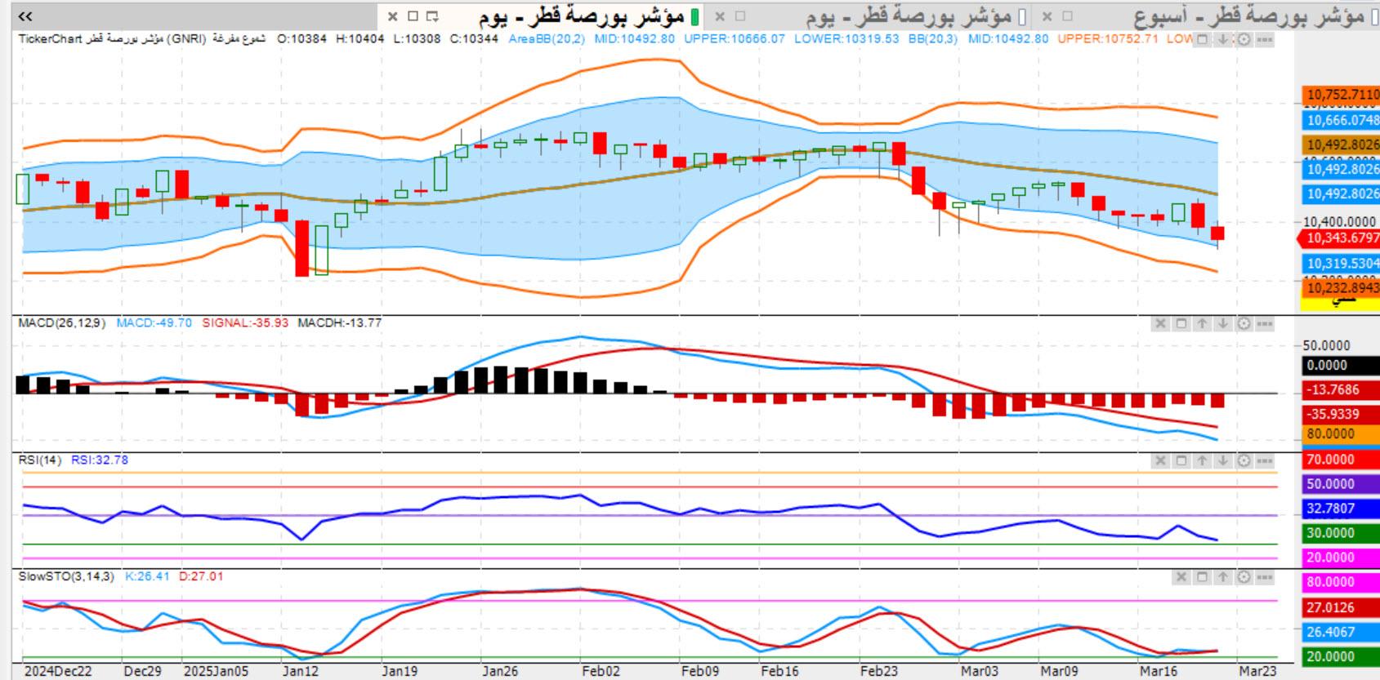Open RSI panel more options

click(1265, 460)
